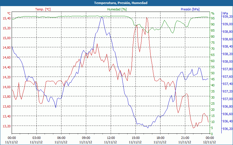Image resolution: width=233 pixels, height=145 pixels.
Task: Click the red '°C' axis unit label
Action: pos(9,13)
